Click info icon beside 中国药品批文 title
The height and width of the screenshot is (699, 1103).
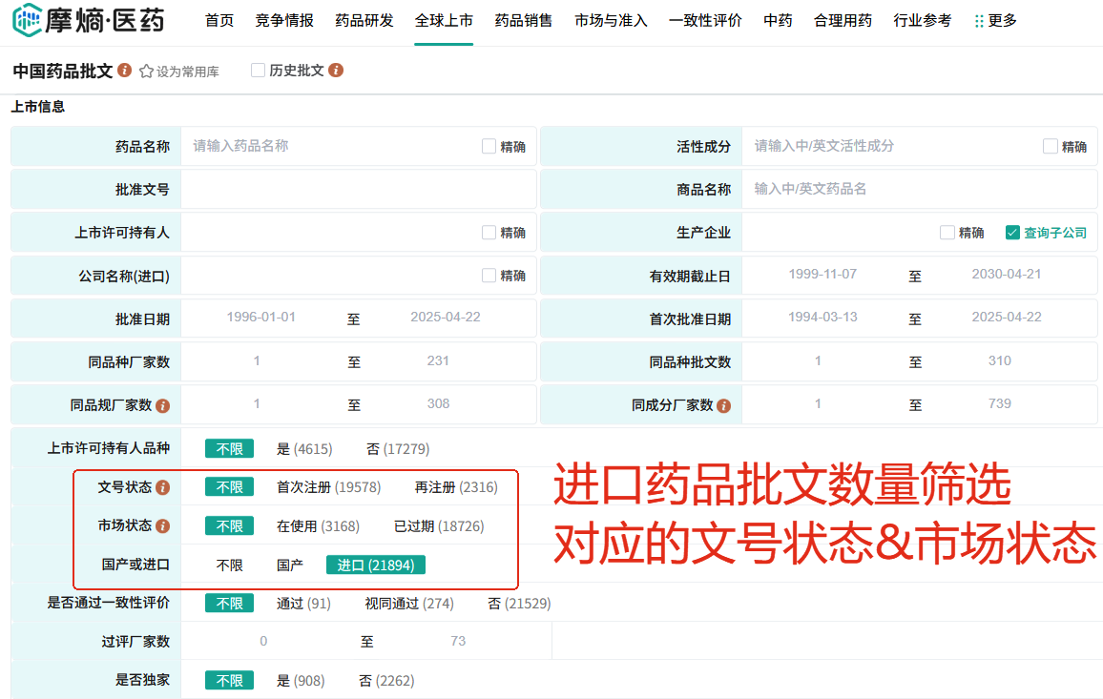tap(125, 71)
